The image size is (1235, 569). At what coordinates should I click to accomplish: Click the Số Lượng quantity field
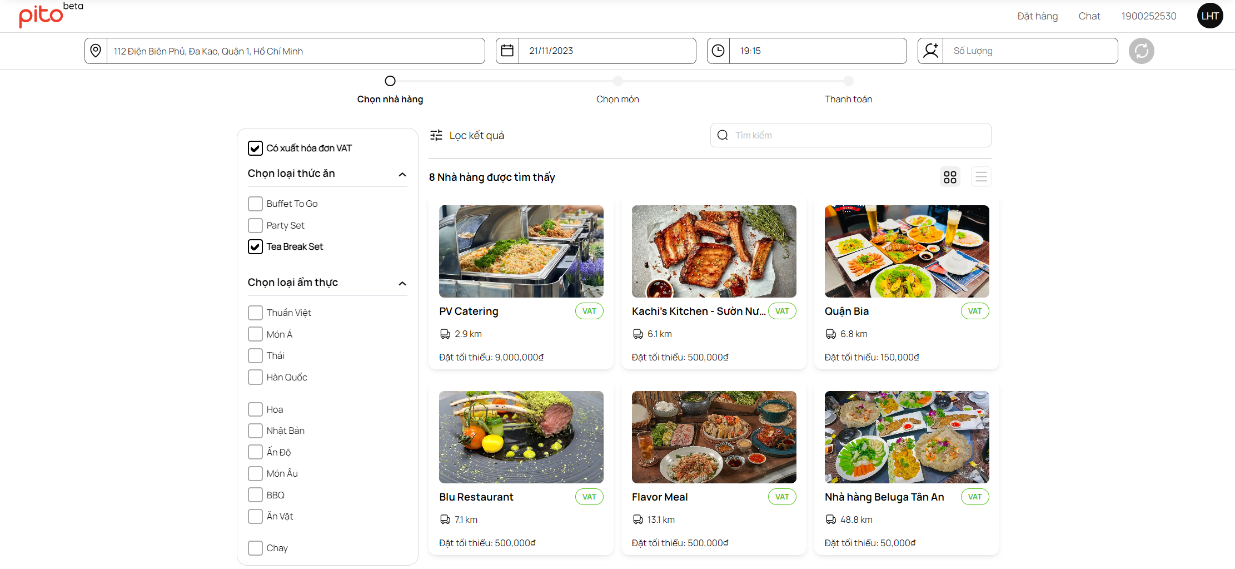1030,51
